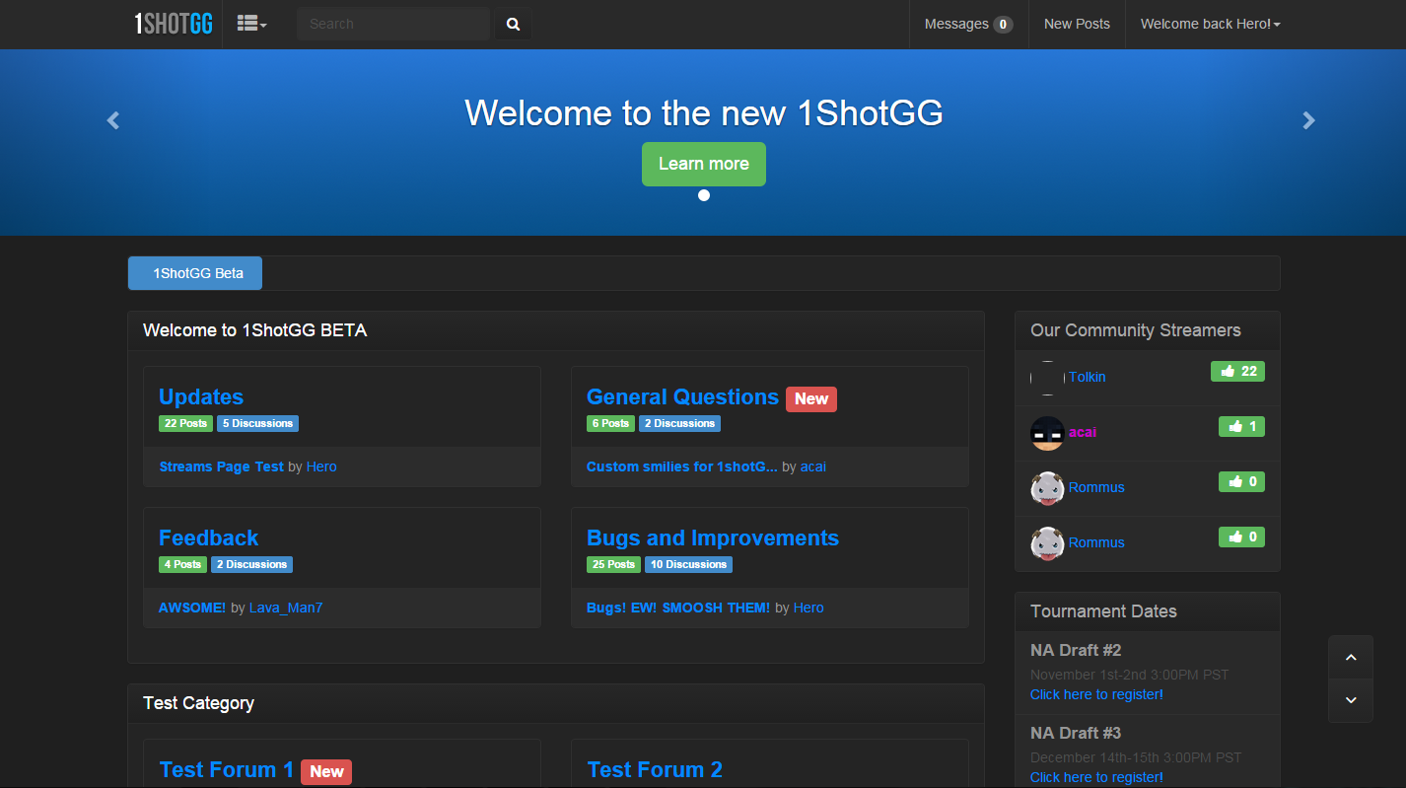
Task: View Hero's profile under Updates
Action: (x=321, y=466)
